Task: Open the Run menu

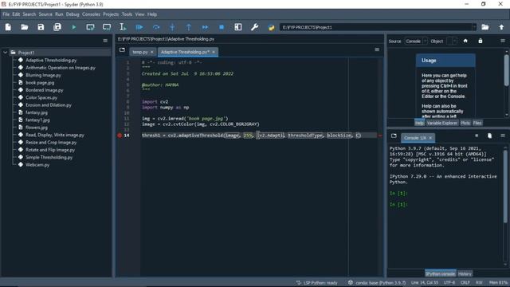Action: [x=59, y=14]
